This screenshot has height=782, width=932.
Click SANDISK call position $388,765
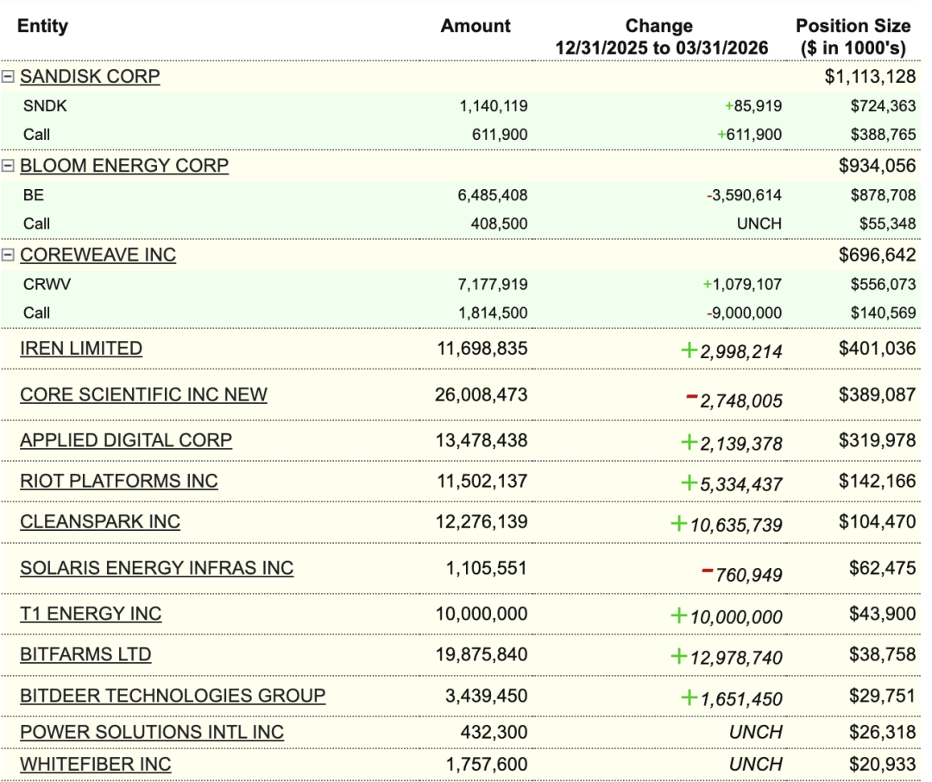pyautogui.click(x=884, y=135)
